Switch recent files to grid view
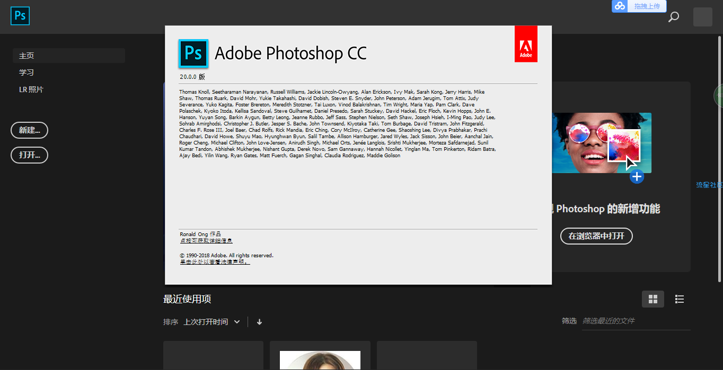The image size is (723, 370). [x=653, y=299]
